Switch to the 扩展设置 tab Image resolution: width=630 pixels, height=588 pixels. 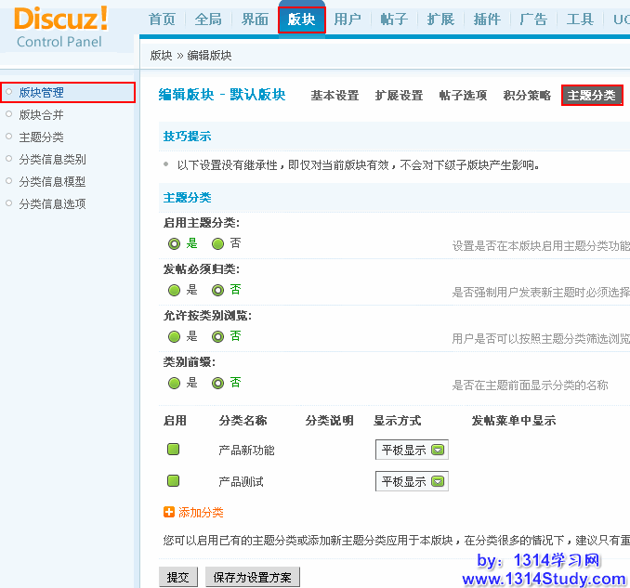tap(399, 96)
